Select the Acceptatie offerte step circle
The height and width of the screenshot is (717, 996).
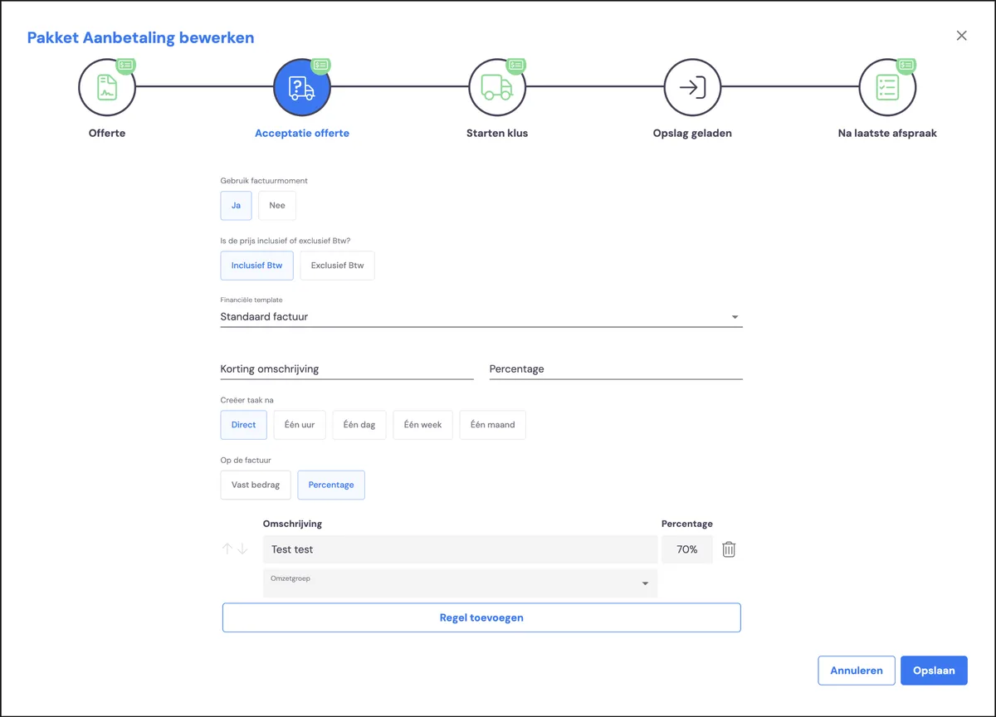(302, 87)
